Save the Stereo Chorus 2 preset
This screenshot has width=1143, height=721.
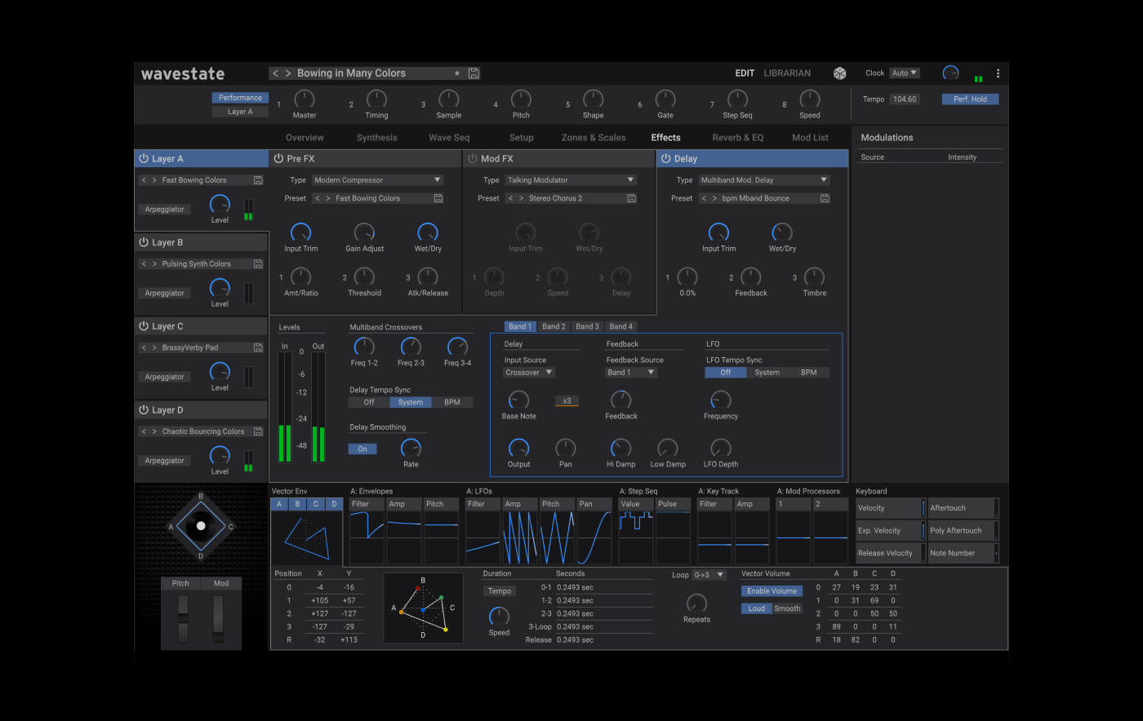click(631, 198)
